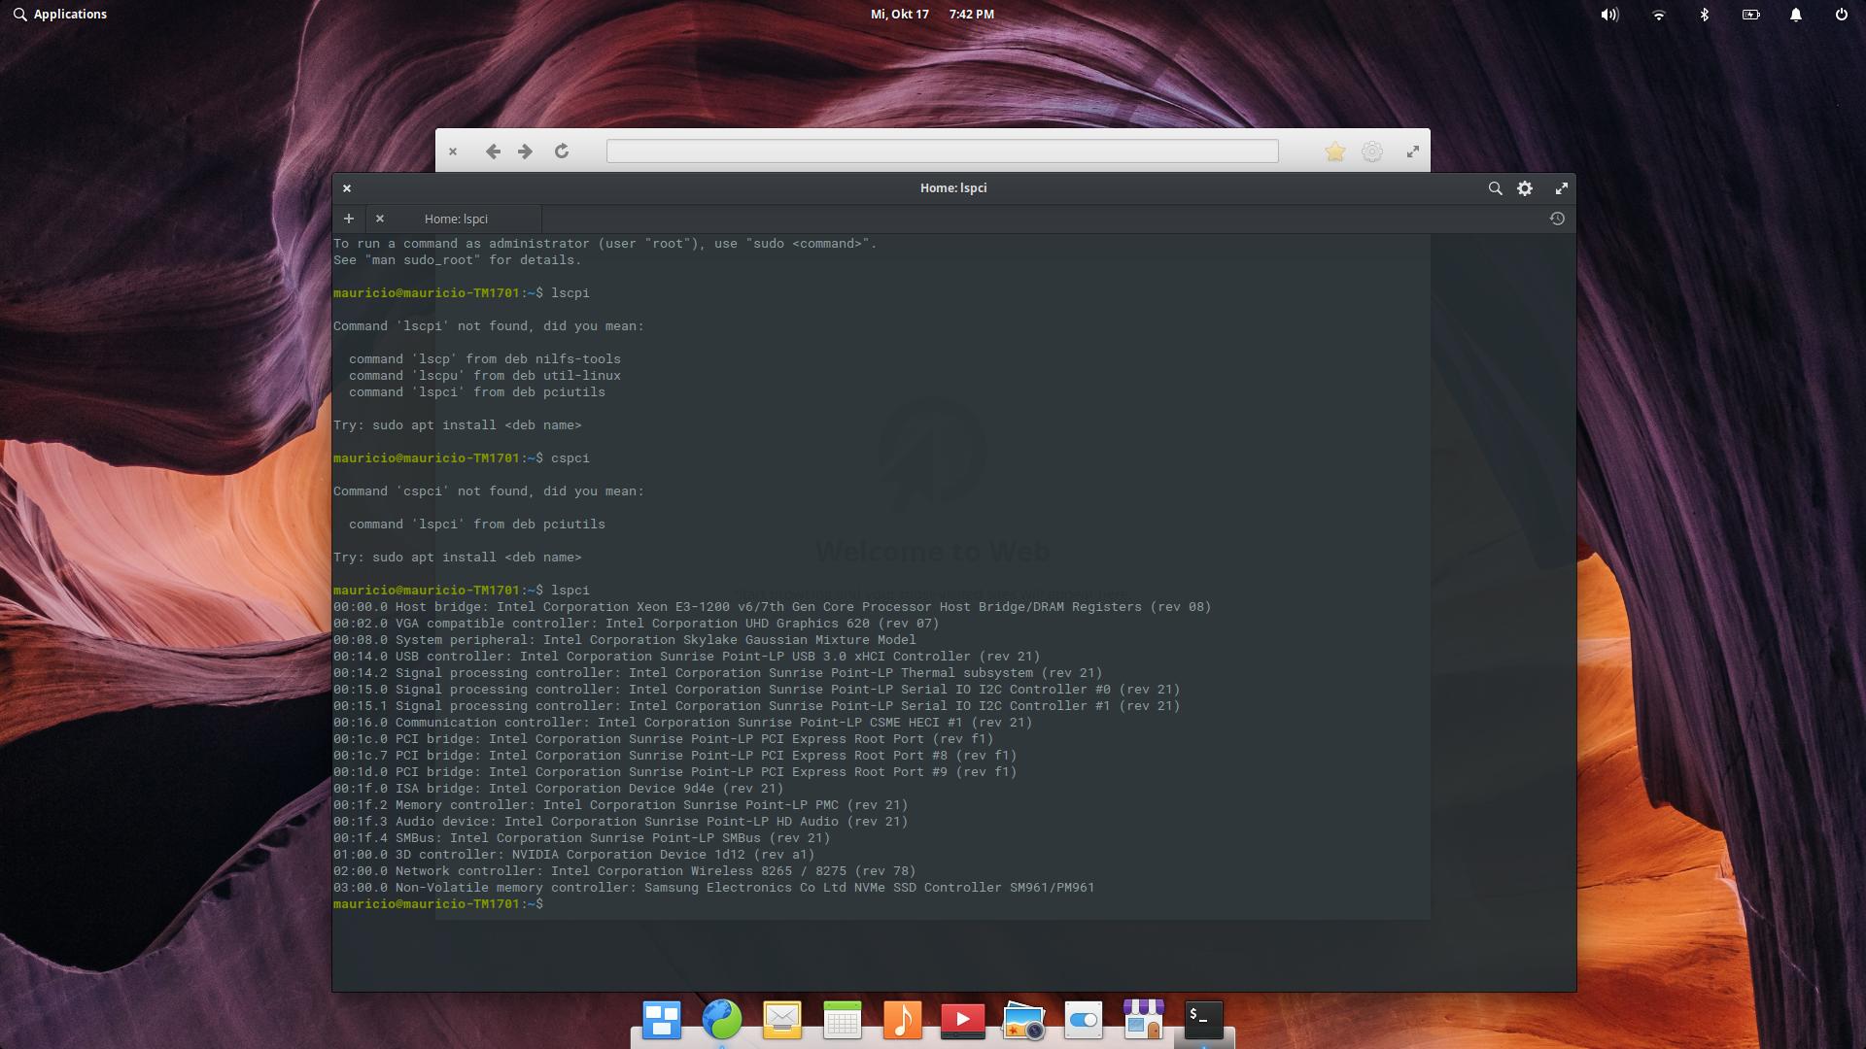This screenshot has width=1866, height=1049.
Task: Click the 'Thermal subsystem' line
Action: pos(718,673)
